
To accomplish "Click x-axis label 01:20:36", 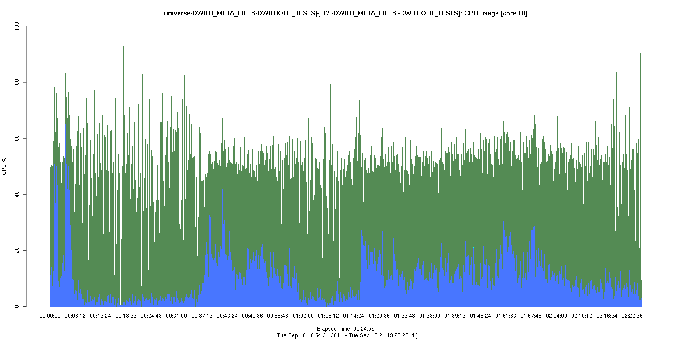I will tap(379, 316).
